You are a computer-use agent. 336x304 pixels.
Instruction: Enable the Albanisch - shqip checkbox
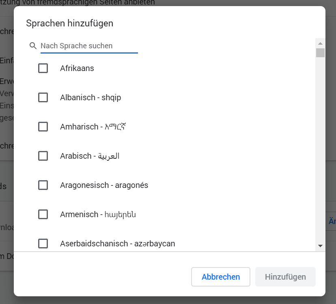pyautogui.click(x=43, y=97)
